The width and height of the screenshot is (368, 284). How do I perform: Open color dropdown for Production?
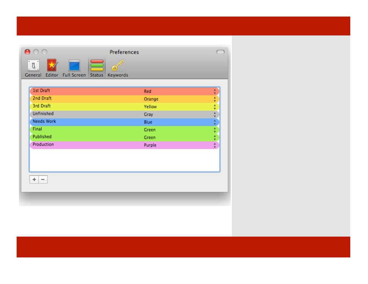[215, 145]
